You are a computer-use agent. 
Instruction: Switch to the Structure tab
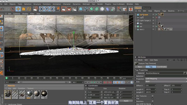click(146, 8)
